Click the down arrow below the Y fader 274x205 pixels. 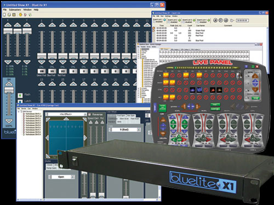(x=27, y=62)
